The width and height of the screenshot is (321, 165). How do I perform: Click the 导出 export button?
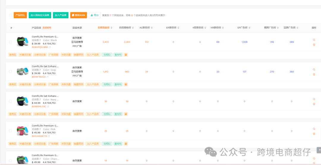pyautogui.click(x=95, y=15)
